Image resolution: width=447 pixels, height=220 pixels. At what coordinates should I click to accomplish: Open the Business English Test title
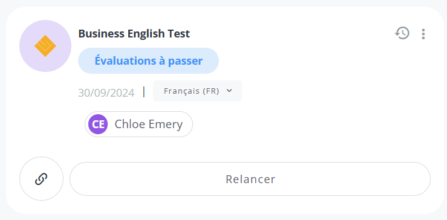point(134,34)
